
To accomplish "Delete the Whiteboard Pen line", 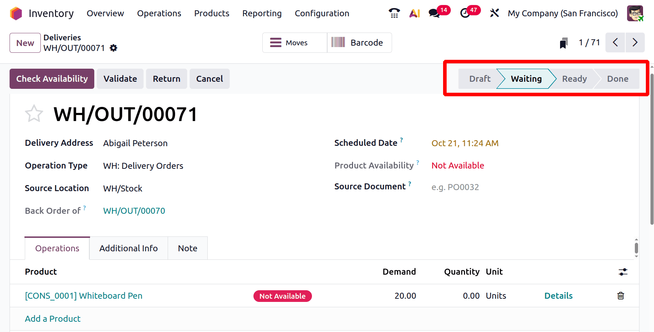I will pos(620,296).
